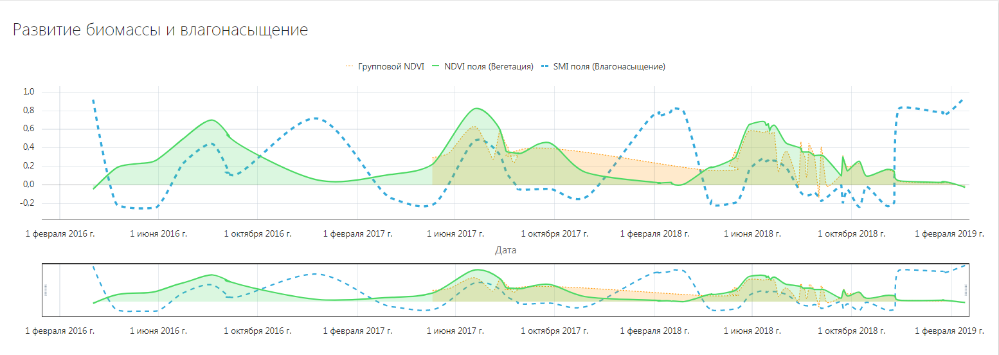The height and width of the screenshot is (355, 999).
Task: Click main chart tick label 1 февраля 2016 г.
Action: (x=60, y=233)
